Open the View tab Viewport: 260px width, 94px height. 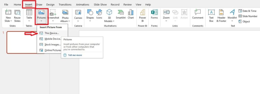(x=138, y=5)
